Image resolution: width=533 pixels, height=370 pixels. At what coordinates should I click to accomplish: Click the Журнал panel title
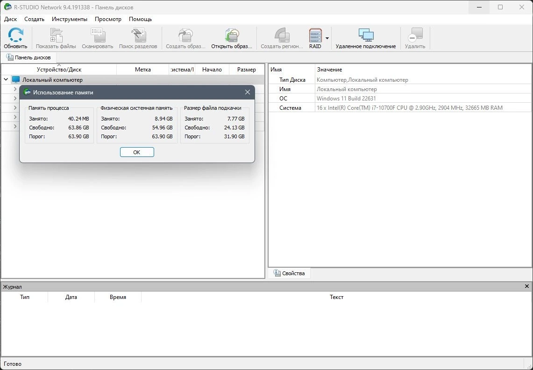[x=12, y=287]
